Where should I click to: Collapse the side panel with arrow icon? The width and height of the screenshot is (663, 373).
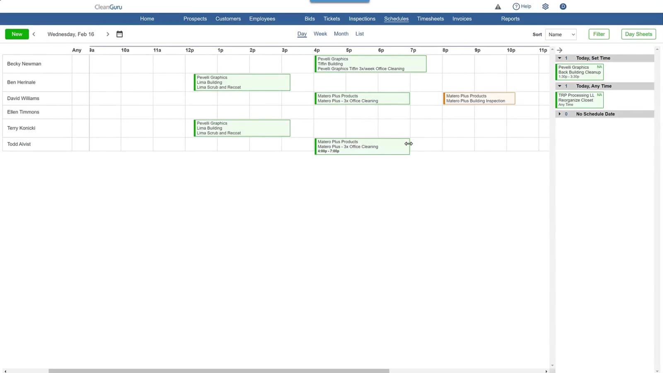click(559, 50)
